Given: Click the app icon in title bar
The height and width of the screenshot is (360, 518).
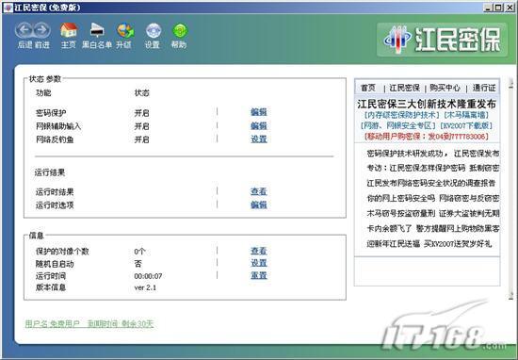Looking at the screenshot, I should (x=8, y=8).
